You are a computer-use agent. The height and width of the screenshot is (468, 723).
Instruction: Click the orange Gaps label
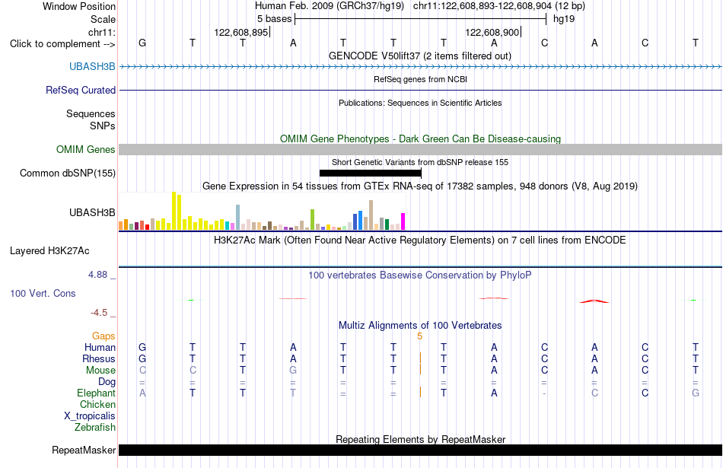pos(104,336)
